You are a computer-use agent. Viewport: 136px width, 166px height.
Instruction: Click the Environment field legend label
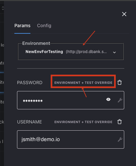(x=36, y=43)
